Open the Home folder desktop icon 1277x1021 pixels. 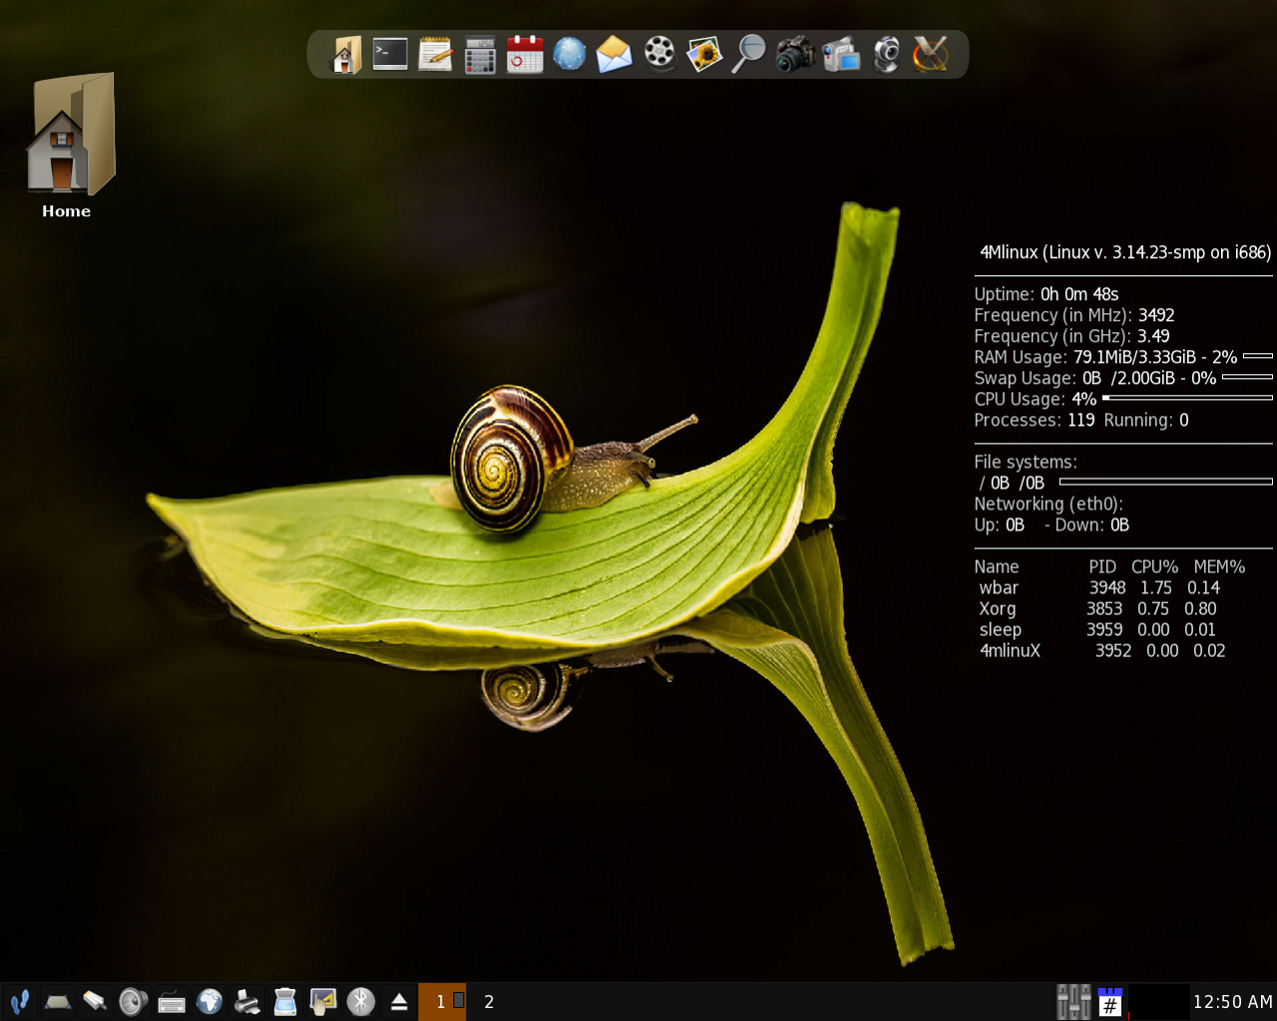tap(67, 145)
